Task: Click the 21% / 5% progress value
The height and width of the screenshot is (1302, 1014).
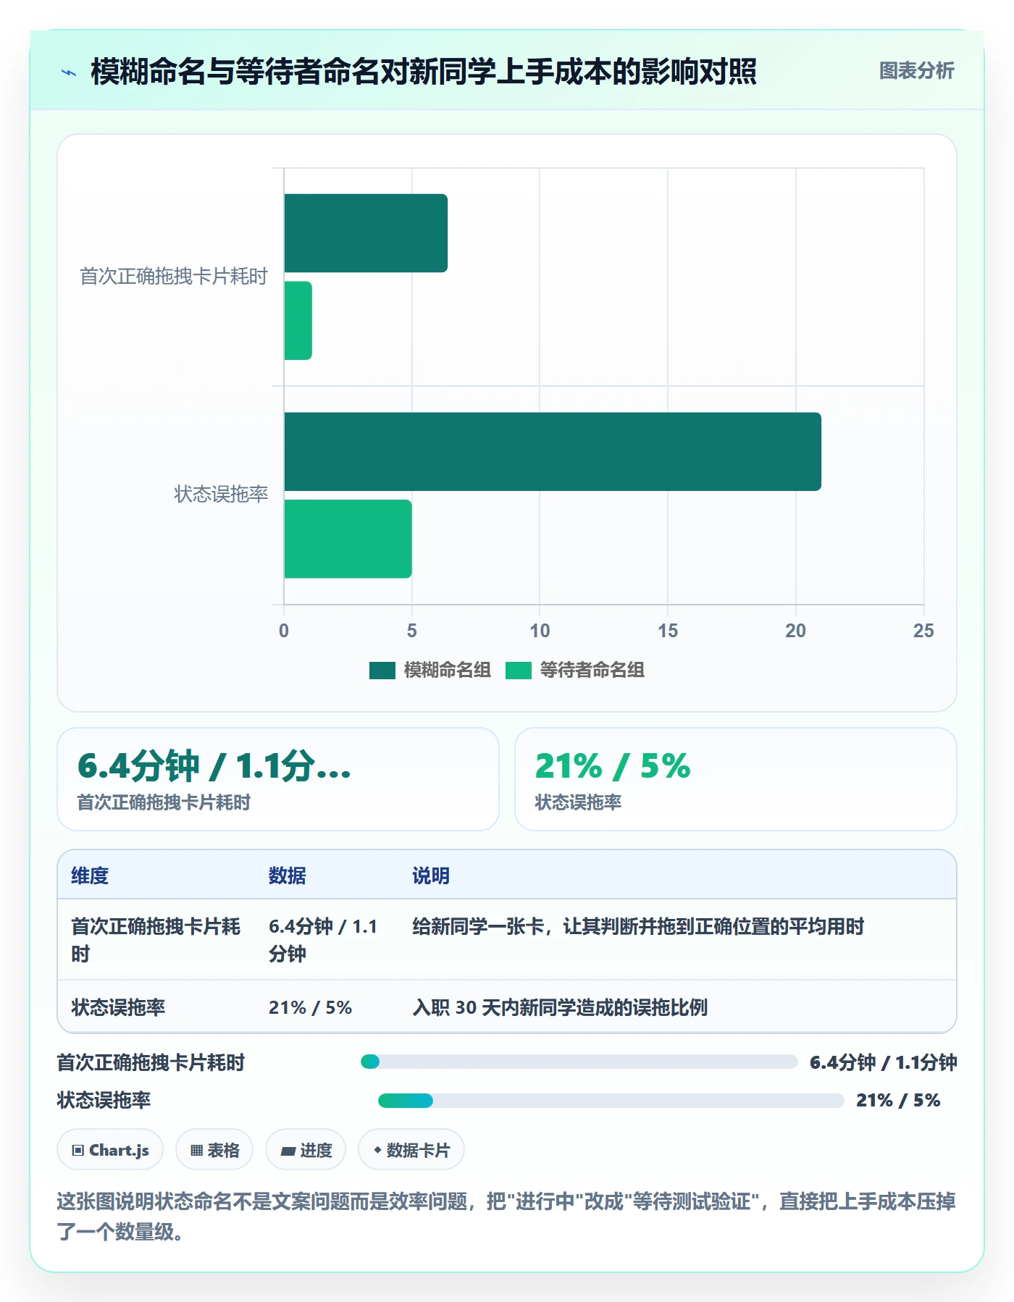Action: tap(898, 1101)
